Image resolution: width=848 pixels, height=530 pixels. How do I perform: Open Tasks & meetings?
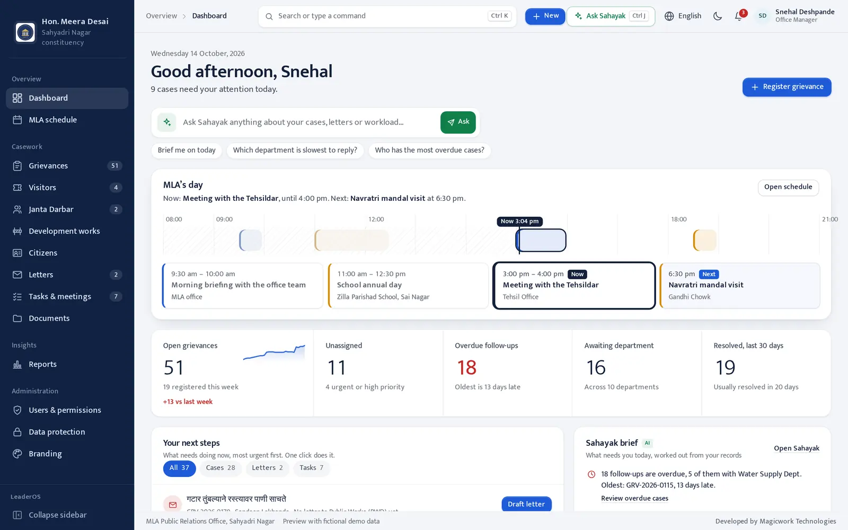pos(67,296)
